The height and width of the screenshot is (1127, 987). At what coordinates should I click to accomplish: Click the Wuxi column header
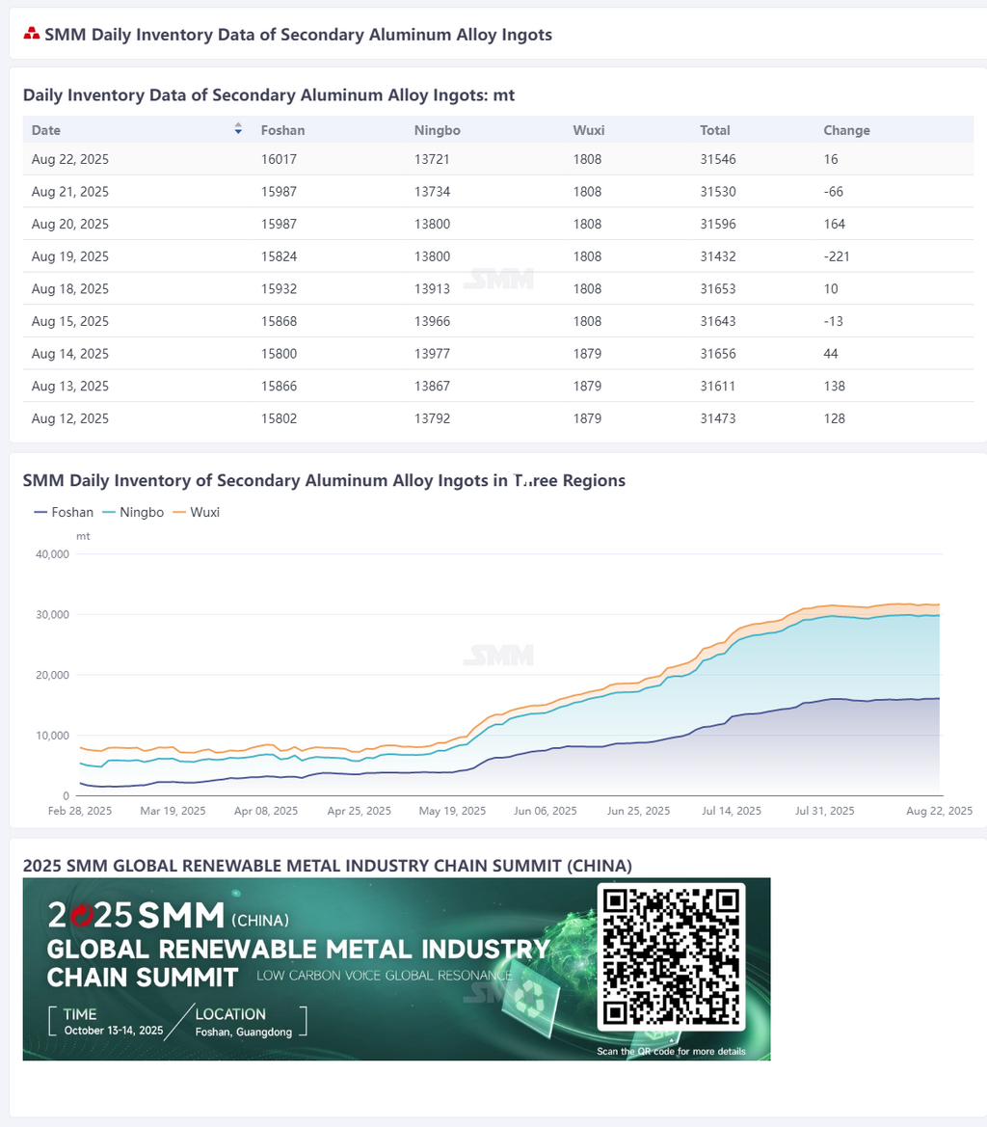click(588, 130)
